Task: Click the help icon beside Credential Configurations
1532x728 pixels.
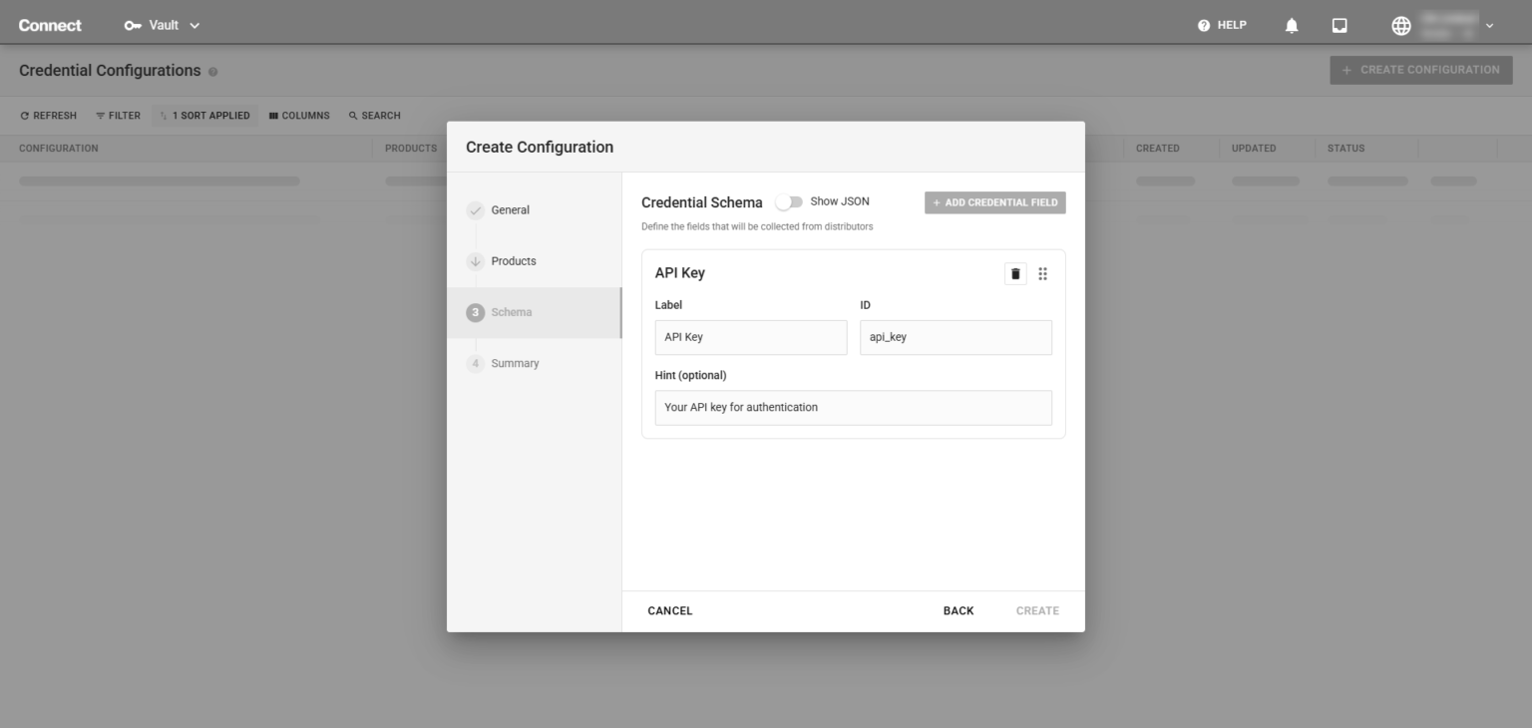Action: pyautogui.click(x=213, y=72)
